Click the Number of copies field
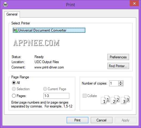The width and height of the screenshot is (141, 128). tap(114, 83)
